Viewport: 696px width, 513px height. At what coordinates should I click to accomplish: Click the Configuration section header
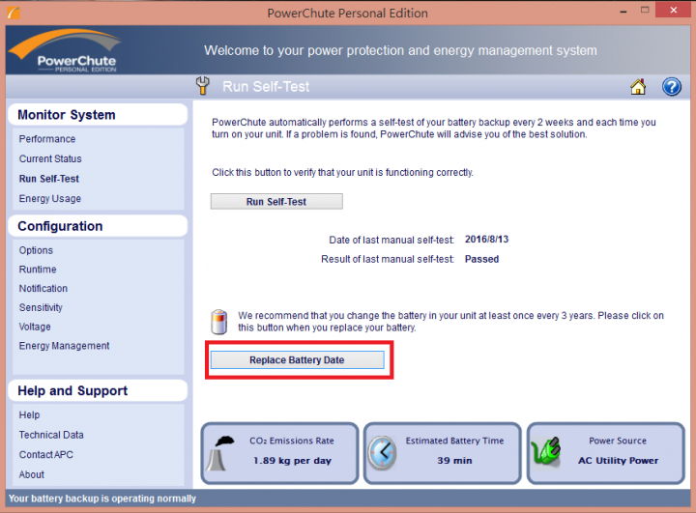click(x=98, y=226)
